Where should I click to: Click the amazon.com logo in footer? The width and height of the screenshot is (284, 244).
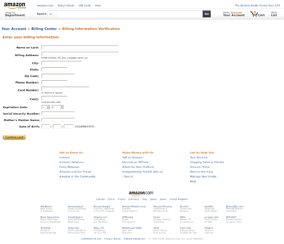[x=141, y=193]
